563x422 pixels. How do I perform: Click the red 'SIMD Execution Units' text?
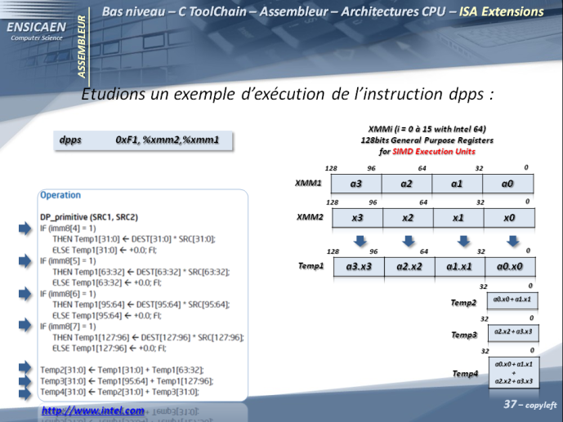point(434,151)
